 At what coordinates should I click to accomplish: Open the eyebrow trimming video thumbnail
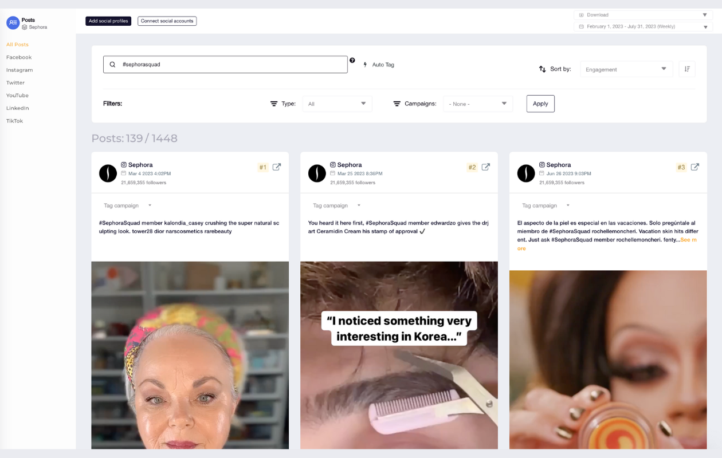399,355
